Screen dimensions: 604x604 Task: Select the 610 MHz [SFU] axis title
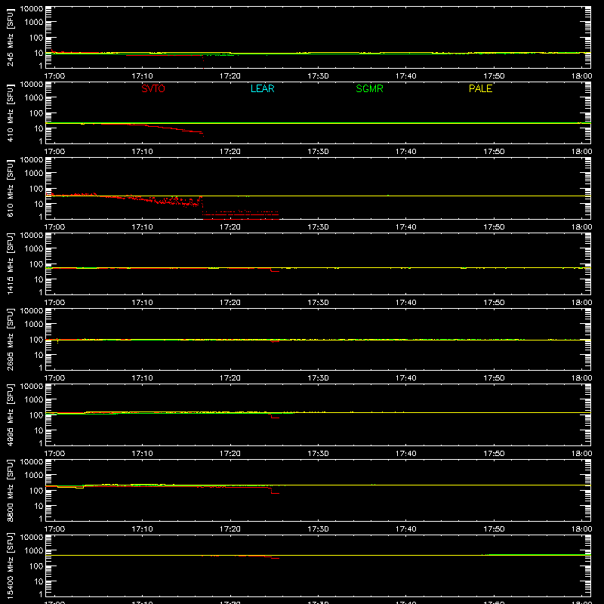pos(10,188)
